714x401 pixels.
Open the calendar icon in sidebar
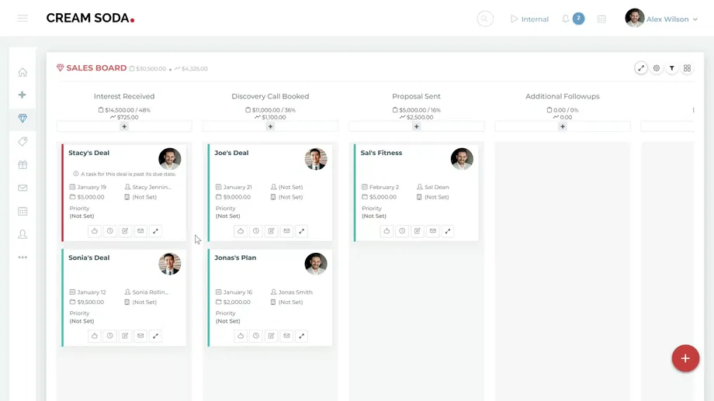tap(23, 211)
